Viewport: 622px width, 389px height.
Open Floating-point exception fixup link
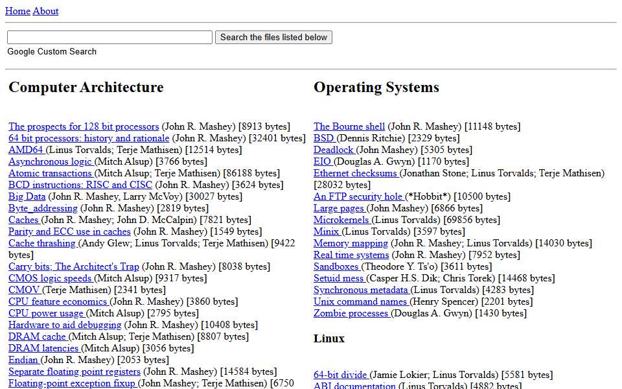tap(73, 383)
